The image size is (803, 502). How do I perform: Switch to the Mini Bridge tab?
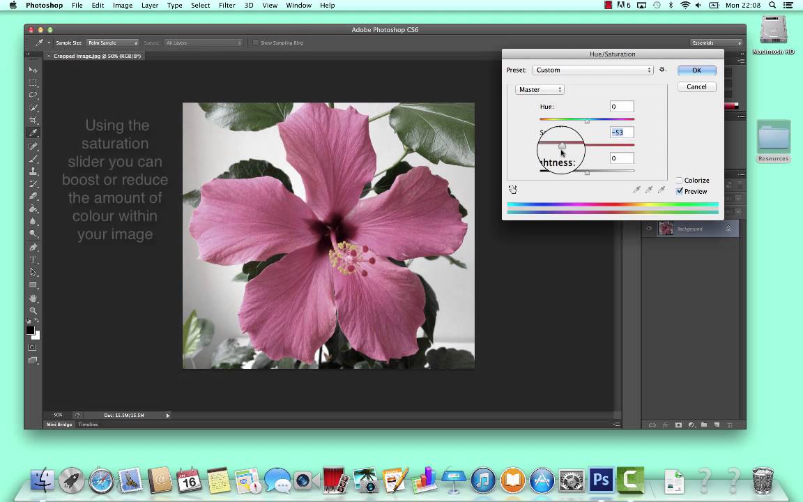click(59, 425)
